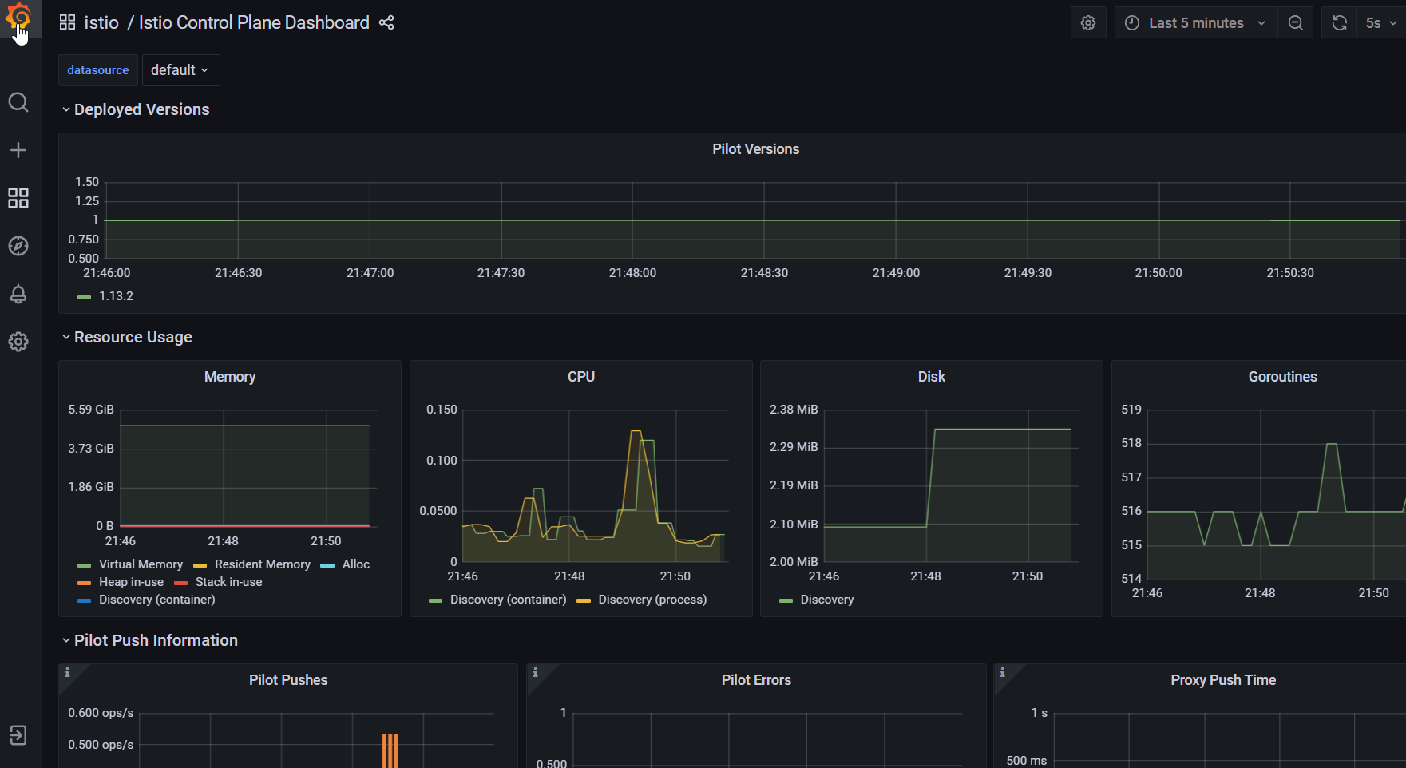Toggle Resident Memory series in legend

(x=263, y=564)
